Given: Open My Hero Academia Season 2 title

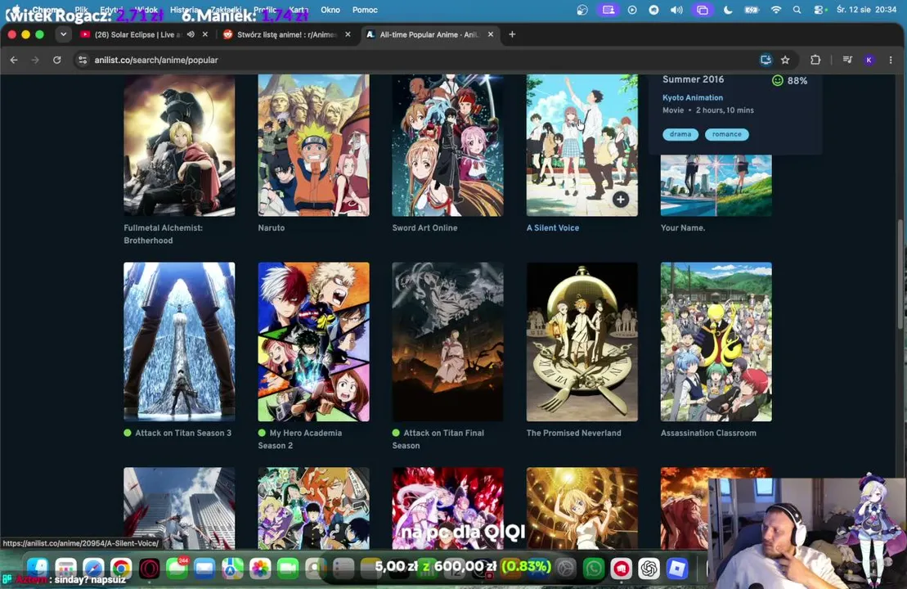Looking at the screenshot, I should tap(299, 439).
